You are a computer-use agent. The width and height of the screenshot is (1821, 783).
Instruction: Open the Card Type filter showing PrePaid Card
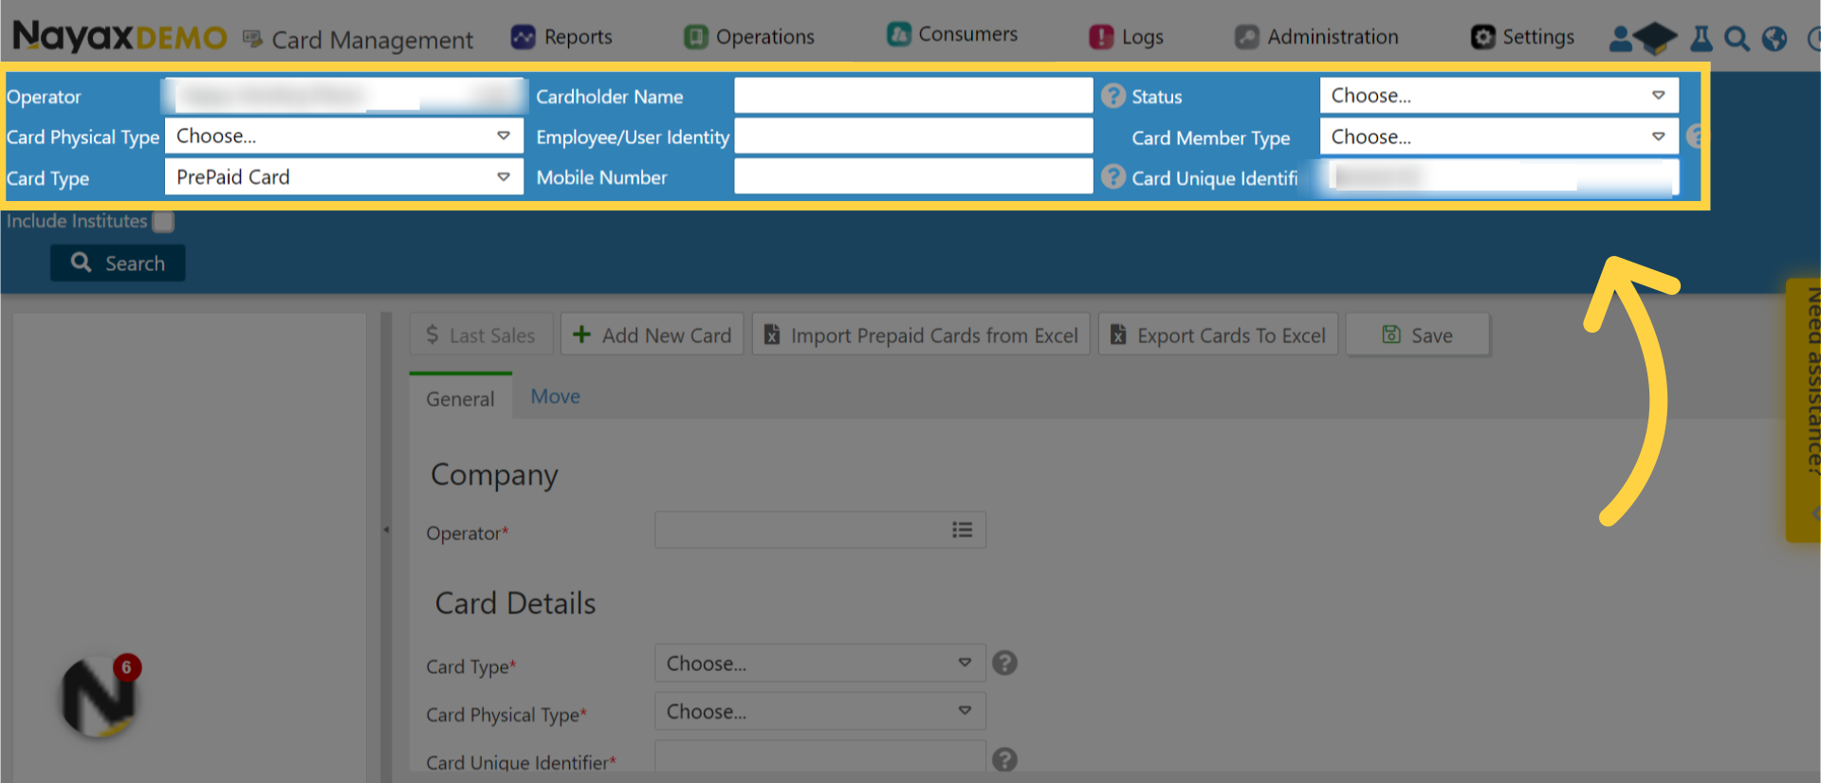point(344,176)
